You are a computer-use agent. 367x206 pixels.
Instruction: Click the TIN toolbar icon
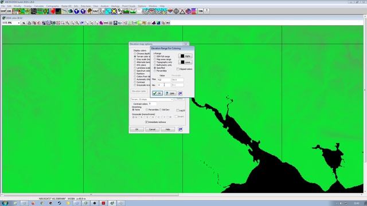pos(200,11)
